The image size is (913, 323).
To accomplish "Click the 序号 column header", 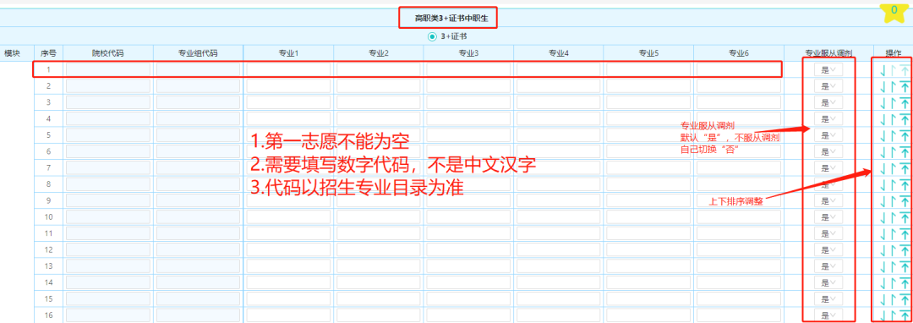I will (x=48, y=53).
